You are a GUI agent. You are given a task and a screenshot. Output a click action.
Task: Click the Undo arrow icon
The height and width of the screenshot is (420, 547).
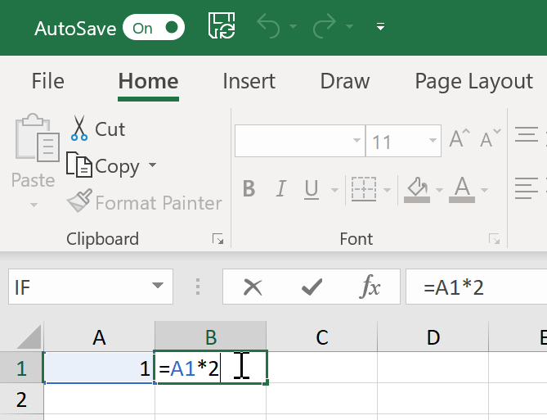click(268, 25)
